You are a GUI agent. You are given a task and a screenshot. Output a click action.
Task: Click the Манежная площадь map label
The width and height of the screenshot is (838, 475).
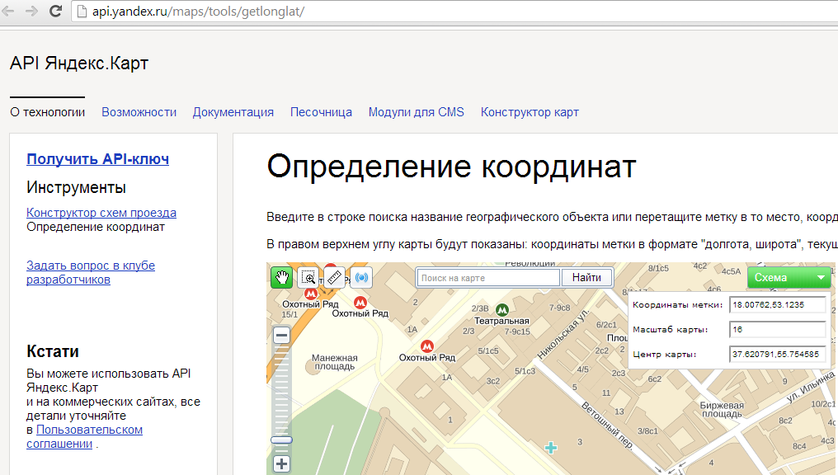pos(335,362)
